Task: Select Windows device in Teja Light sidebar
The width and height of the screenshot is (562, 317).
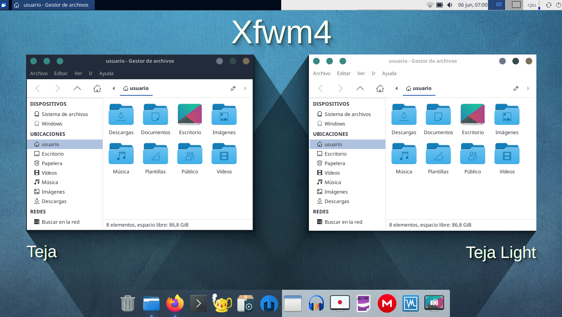Action: pos(347,124)
